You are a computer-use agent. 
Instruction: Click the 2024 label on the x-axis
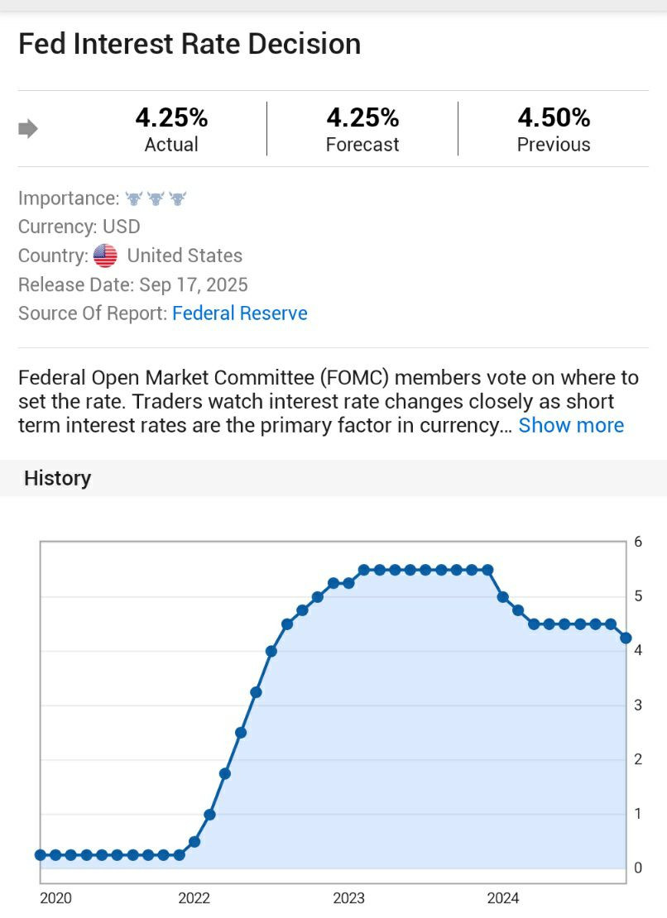(x=503, y=898)
